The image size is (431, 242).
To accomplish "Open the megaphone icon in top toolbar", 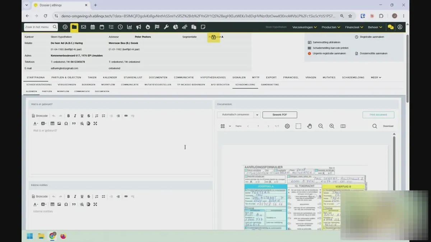I will tap(139, 27).
